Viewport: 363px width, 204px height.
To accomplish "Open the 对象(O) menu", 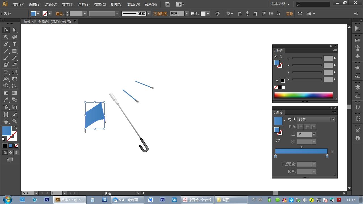I will pyautogui.click(x=51, y=5).
